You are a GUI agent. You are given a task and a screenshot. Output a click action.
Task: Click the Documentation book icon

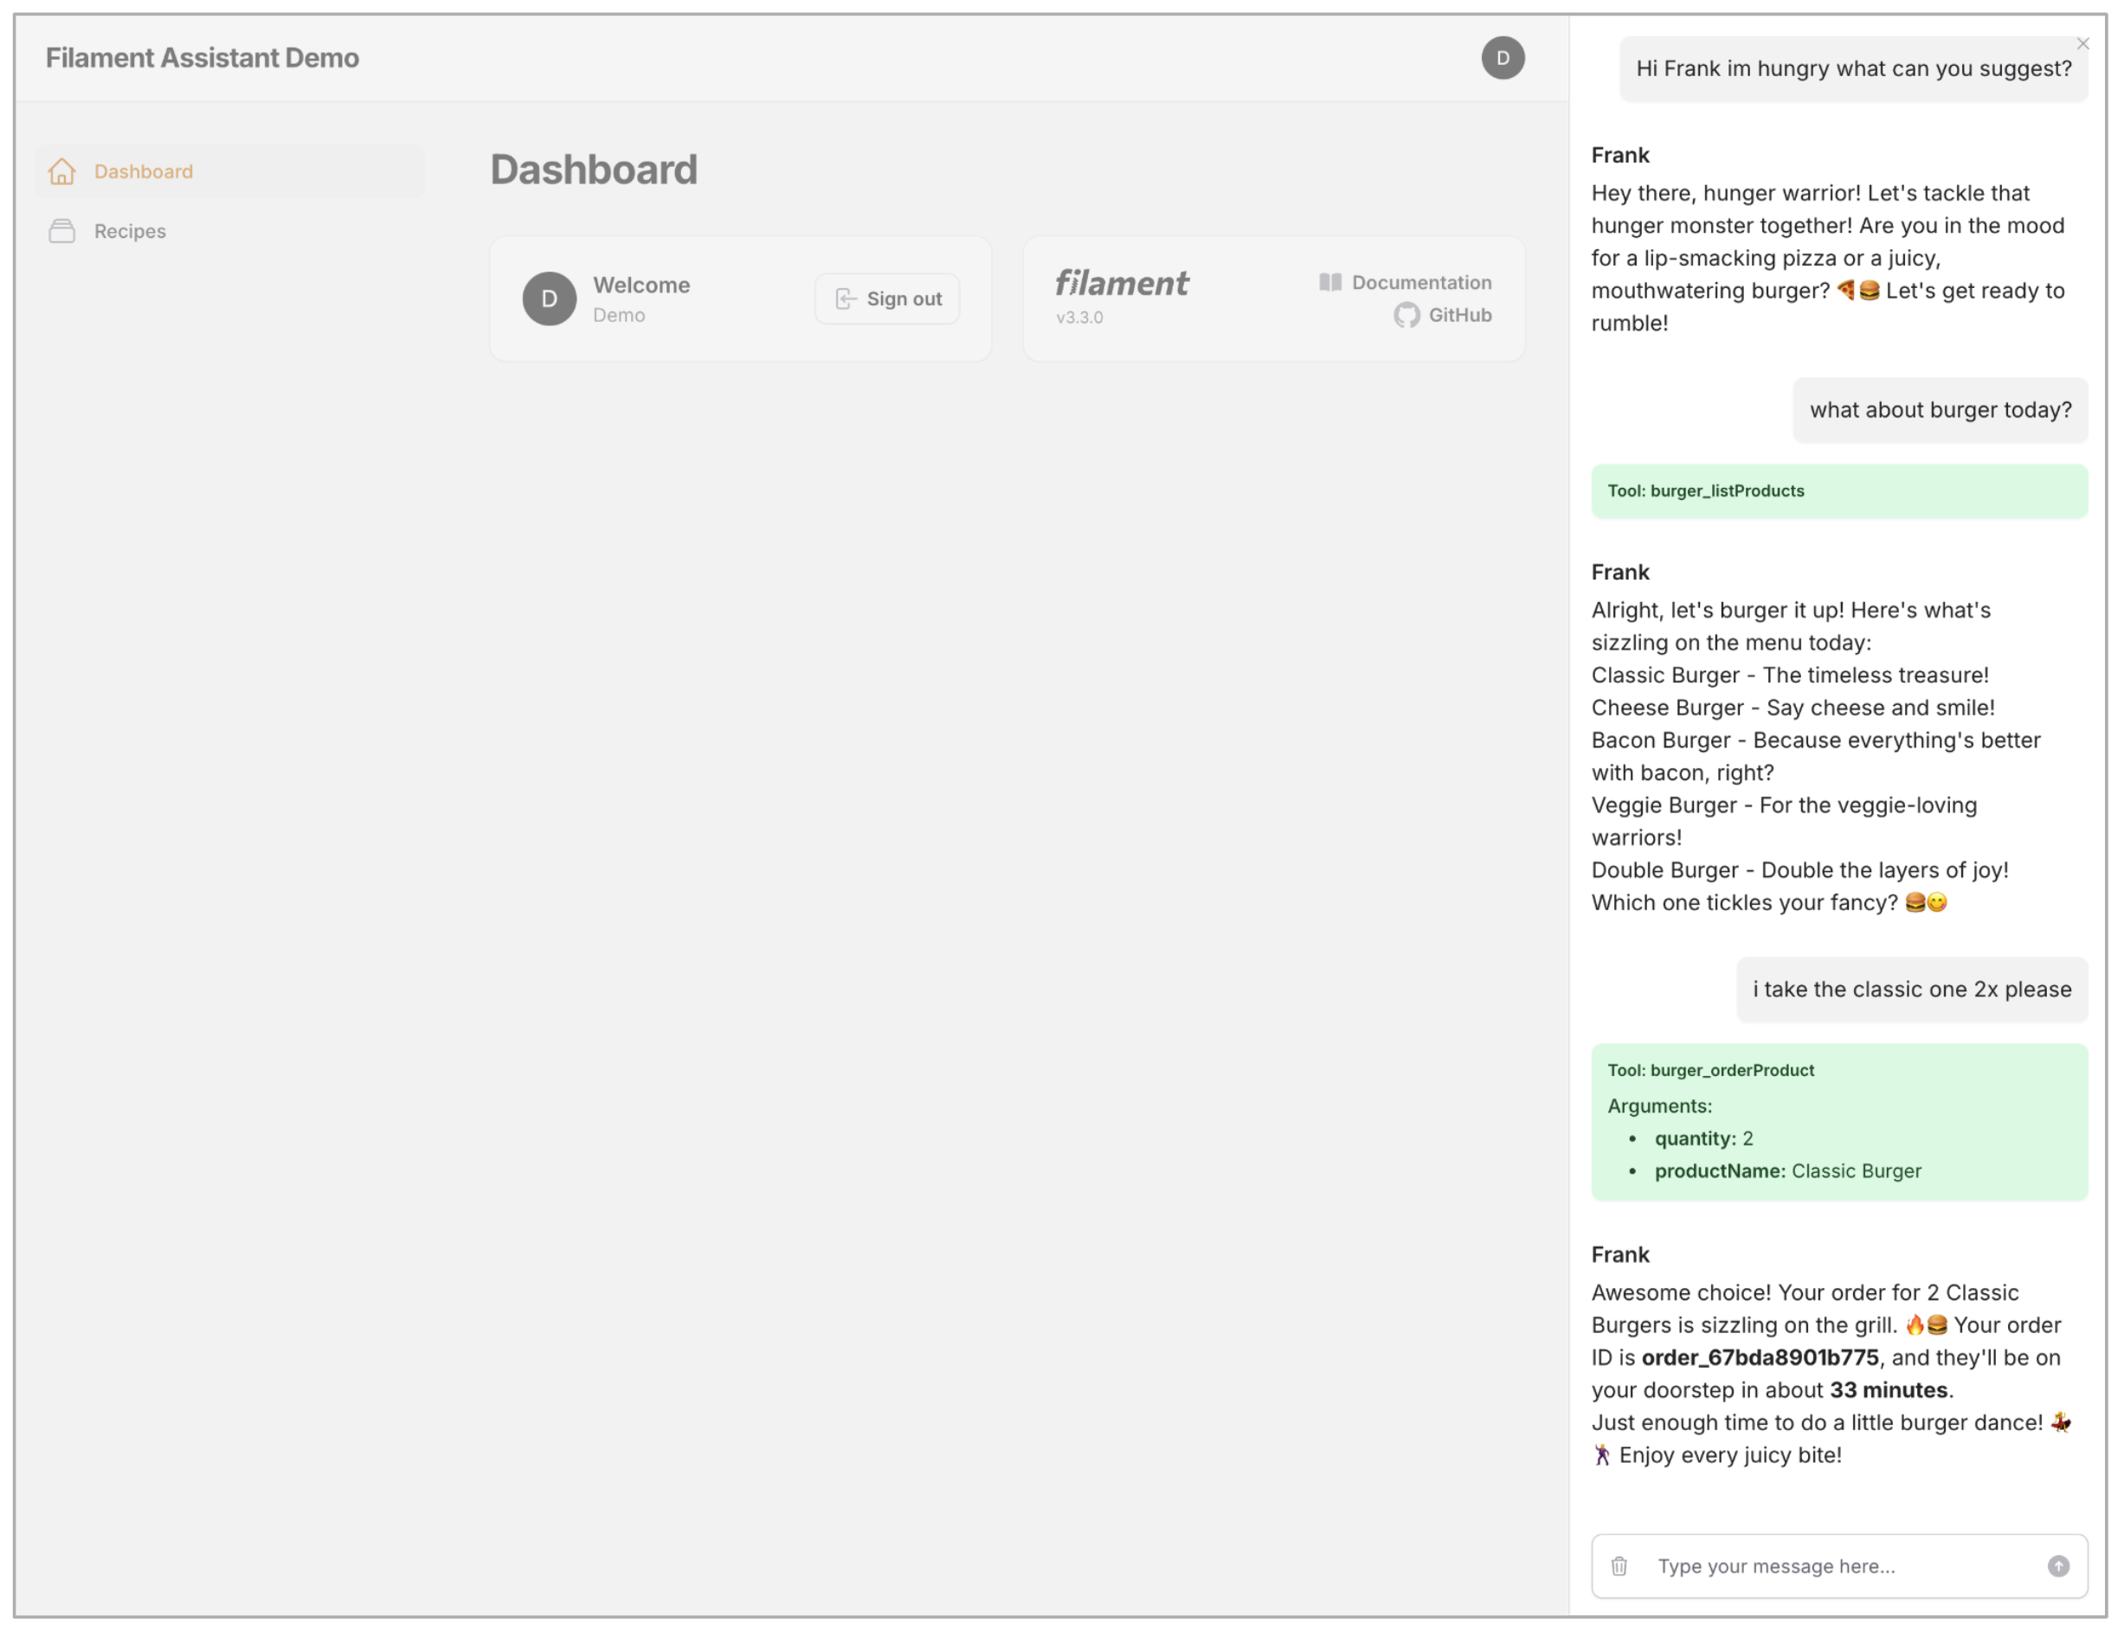(x=1329, y=282)
